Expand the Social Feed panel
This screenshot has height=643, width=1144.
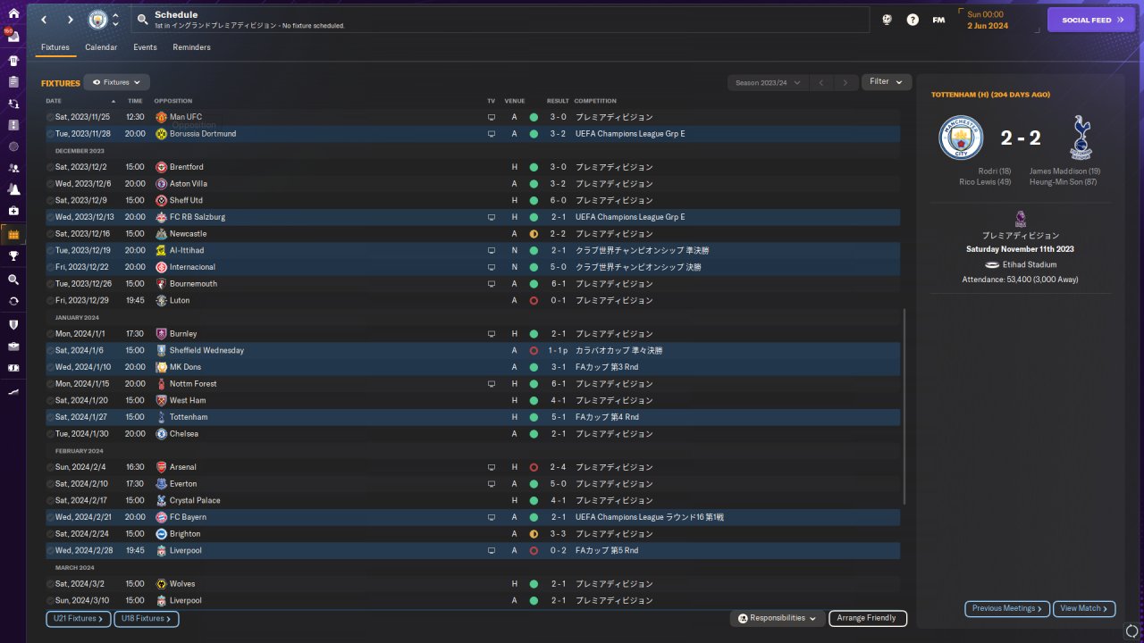1090,20
